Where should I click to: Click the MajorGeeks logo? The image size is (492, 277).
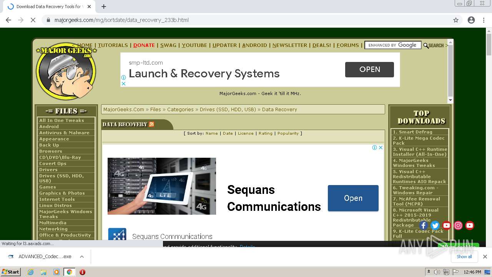click(66, 71)
